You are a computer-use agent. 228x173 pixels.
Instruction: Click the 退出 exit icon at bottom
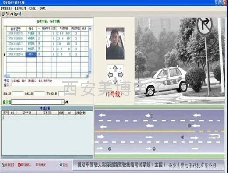click(x=63, y=165)
